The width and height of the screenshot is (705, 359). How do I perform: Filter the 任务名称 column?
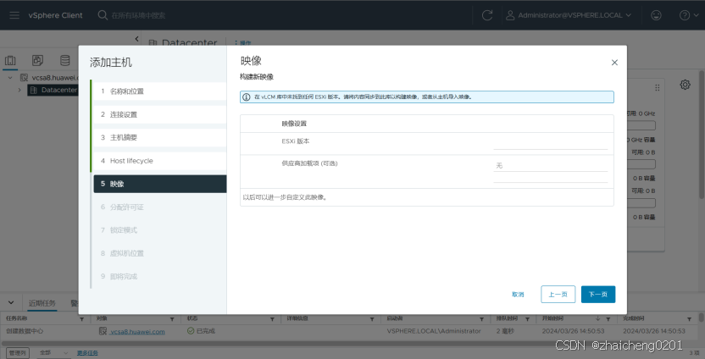(82, 319)
